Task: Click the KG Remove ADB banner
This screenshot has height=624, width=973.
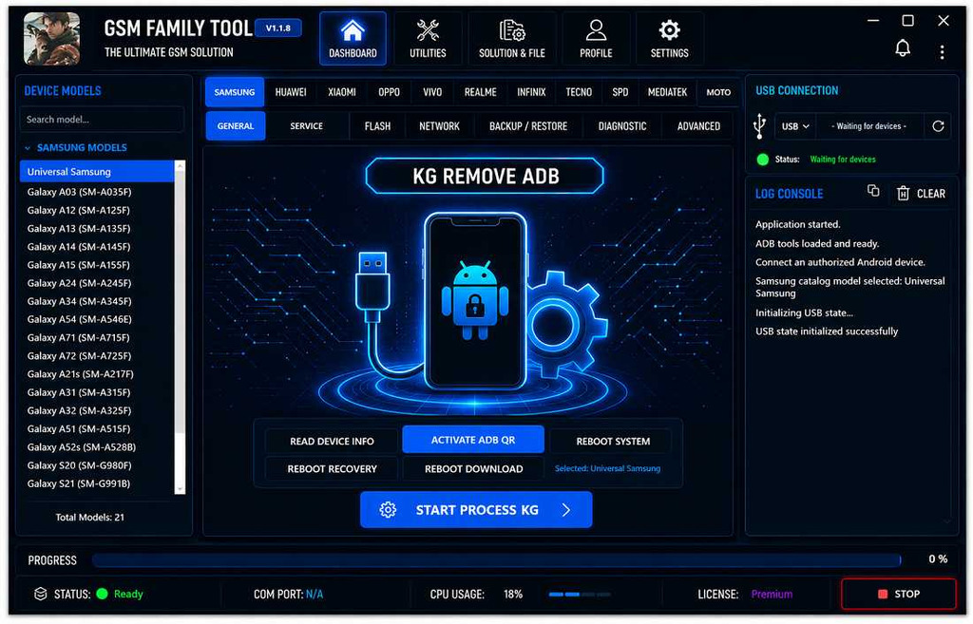Action: click(486, 176)
